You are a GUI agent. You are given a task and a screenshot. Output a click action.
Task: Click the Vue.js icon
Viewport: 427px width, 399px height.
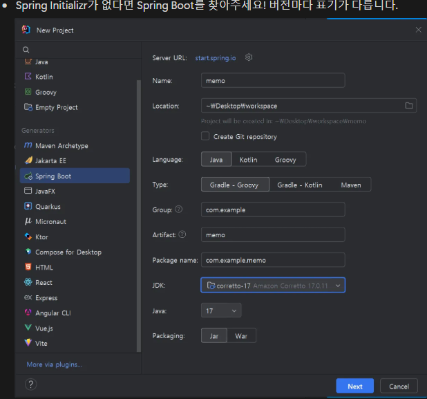(28, 327)
